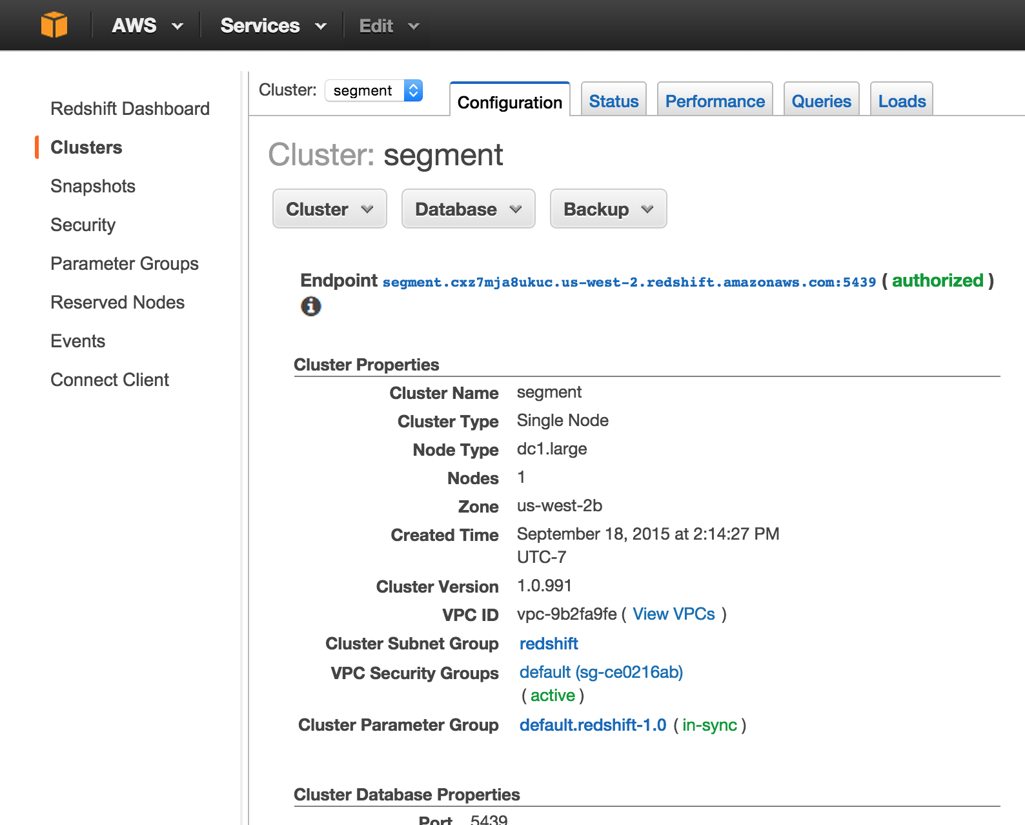Viewport: 1025px width, 825px height.
Task: Click the AWS orange cube logo
Action: [x=54, y=25]
